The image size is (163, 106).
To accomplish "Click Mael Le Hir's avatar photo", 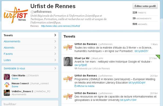I will tap(68, 62).
